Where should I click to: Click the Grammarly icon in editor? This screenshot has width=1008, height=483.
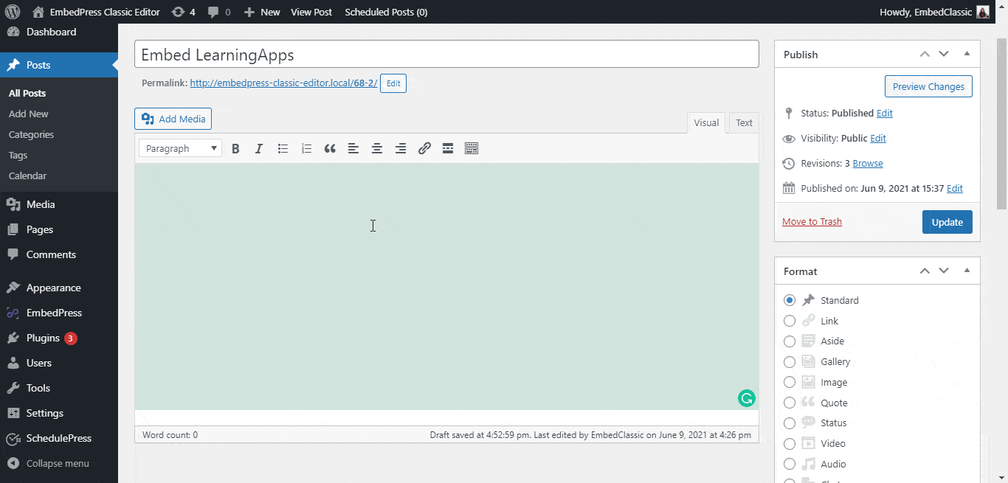pyautogui.click(x=747, y=398)
